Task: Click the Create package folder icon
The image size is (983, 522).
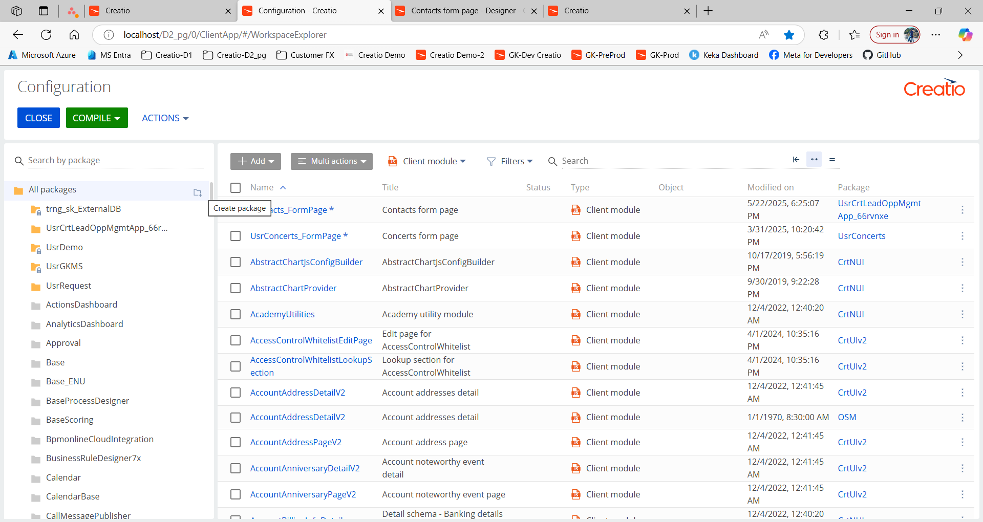Action: [198, 192]
